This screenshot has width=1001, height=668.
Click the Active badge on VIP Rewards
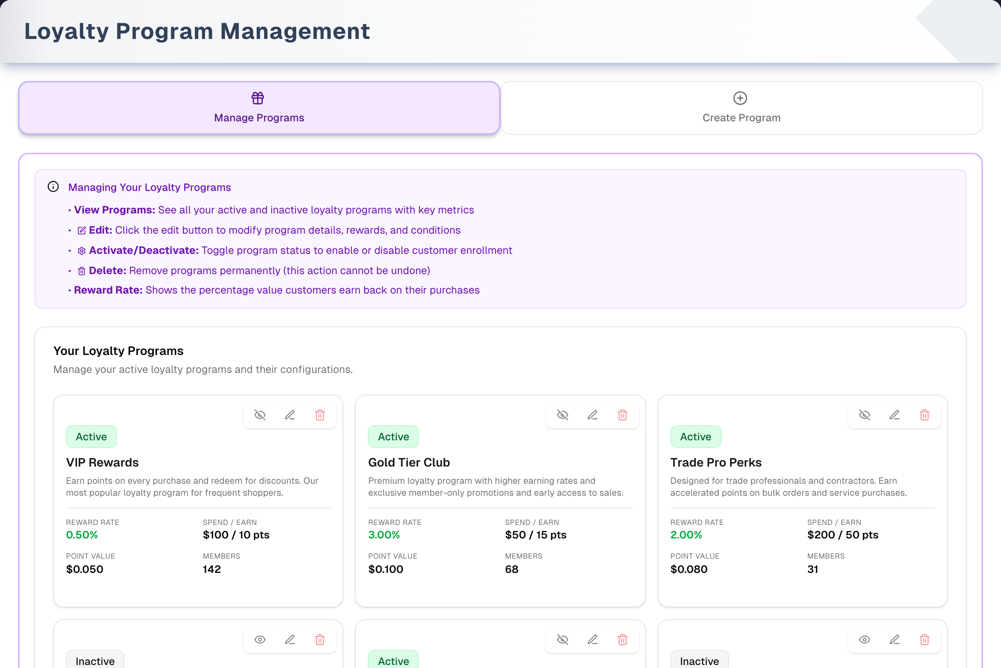(x=91, y=437)
